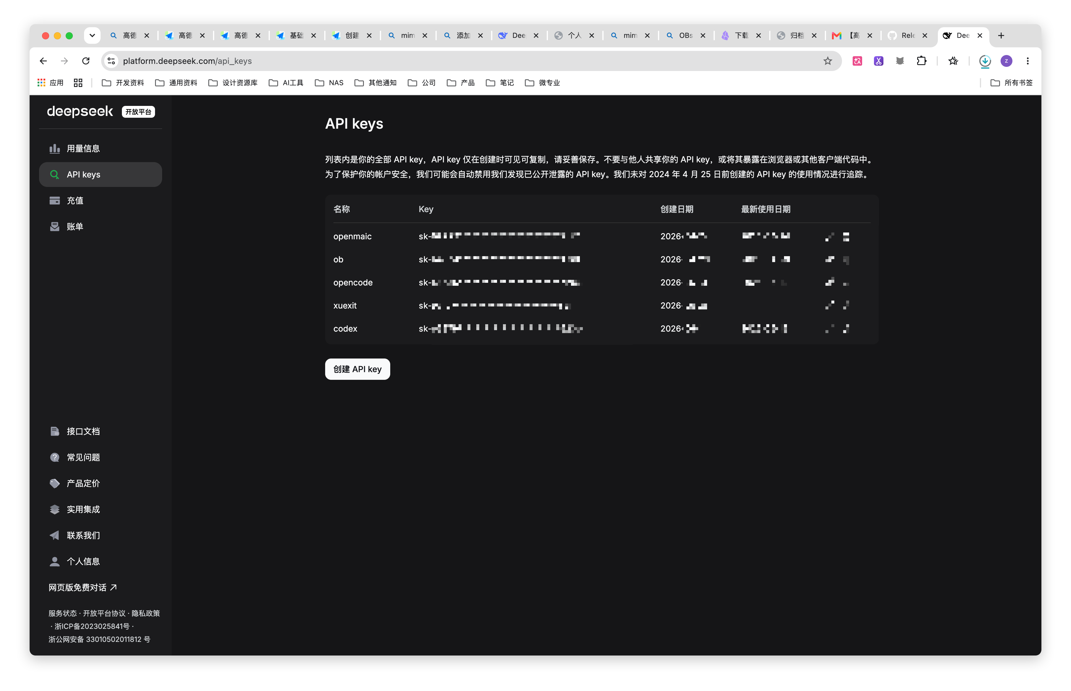Open 接口文档 API documentation

point(101,431)
